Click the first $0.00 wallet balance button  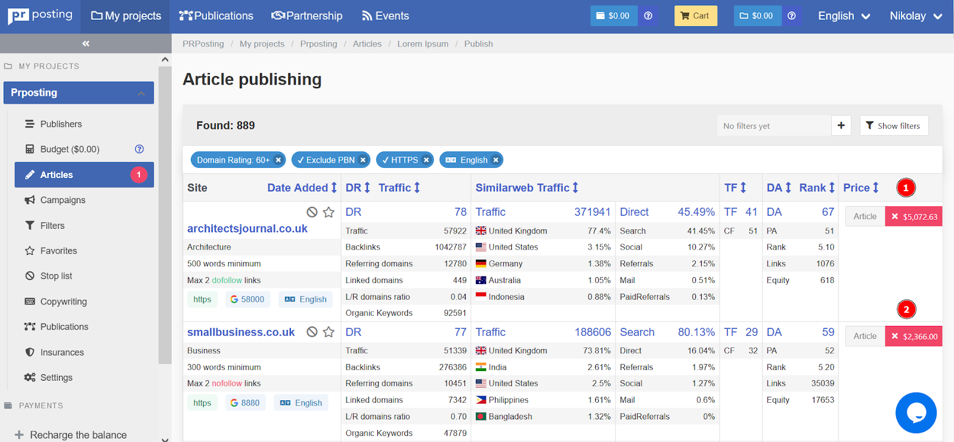pos(614,16)
